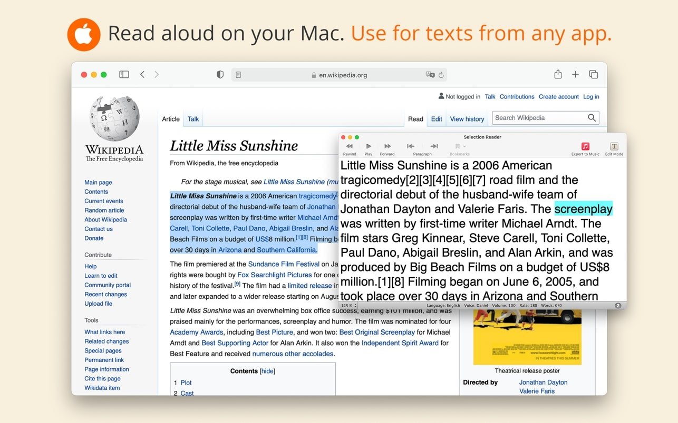Show the Safari tab overview
The image size is (678, 423).
click(593, 75)
